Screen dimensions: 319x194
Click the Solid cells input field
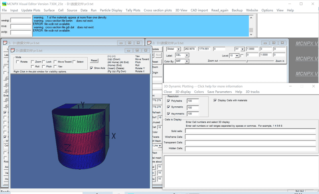pos(250,131)
